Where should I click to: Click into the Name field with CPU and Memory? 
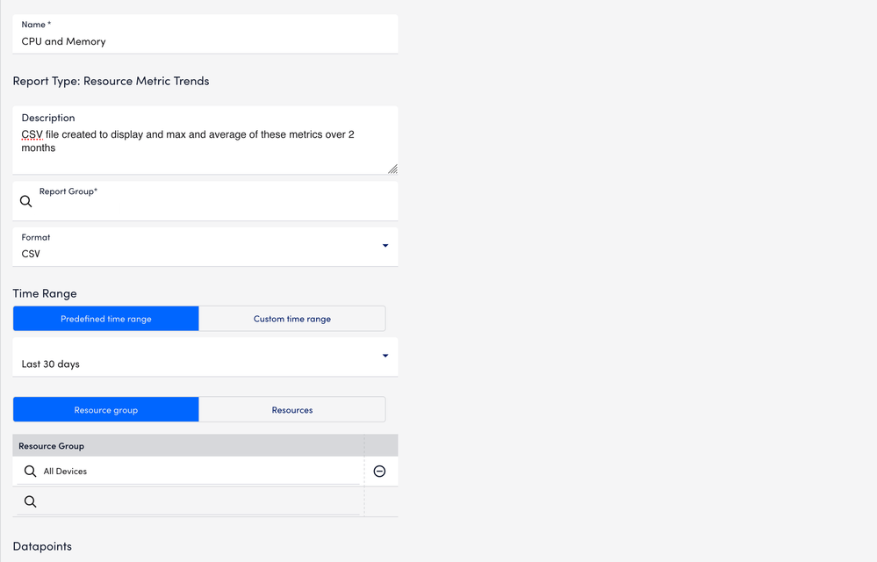205,34
